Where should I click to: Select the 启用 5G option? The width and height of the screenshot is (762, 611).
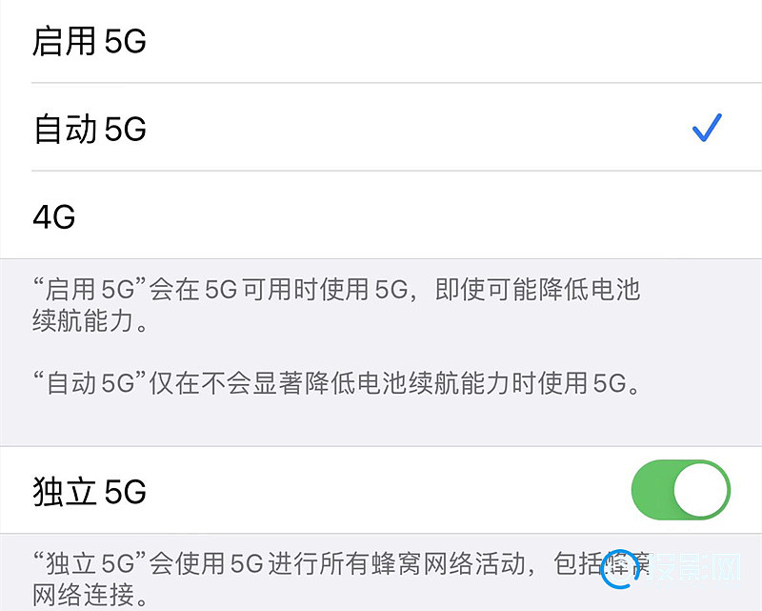click(90, 41)
